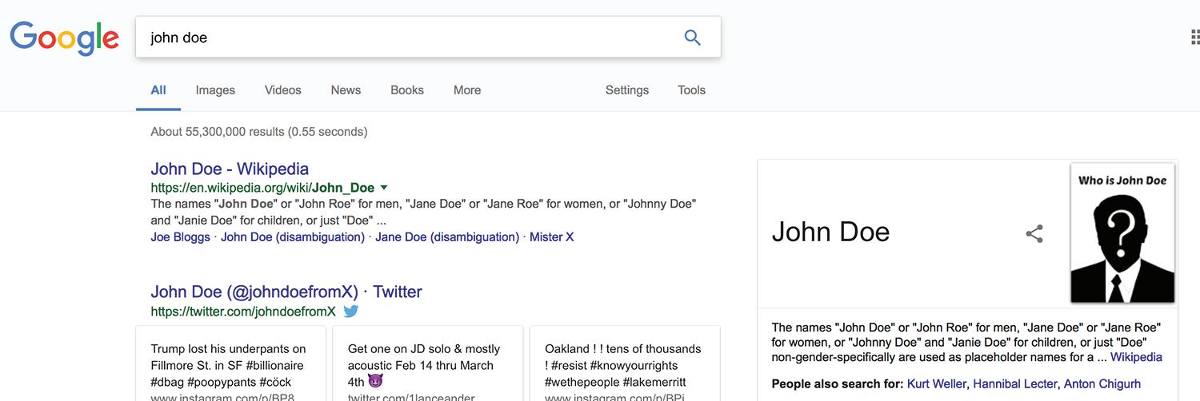Open the Wikipedia link in knowledge panel
1200x401 pixels.
pyautogui.click(x=1136, y=357)
